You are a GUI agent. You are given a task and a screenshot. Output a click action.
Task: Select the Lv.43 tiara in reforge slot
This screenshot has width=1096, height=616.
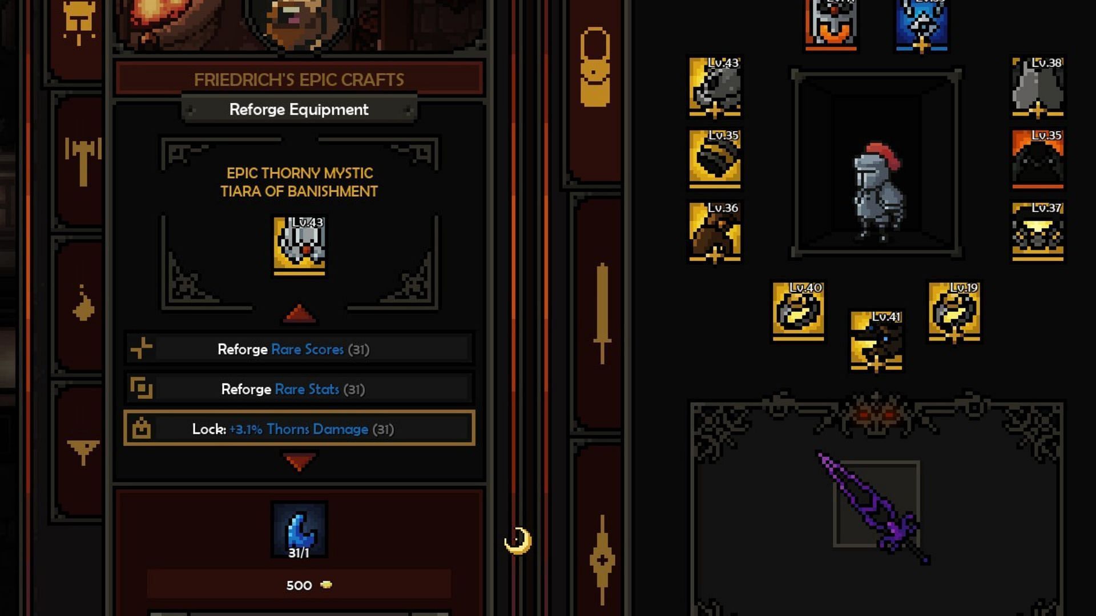(299, 245)
